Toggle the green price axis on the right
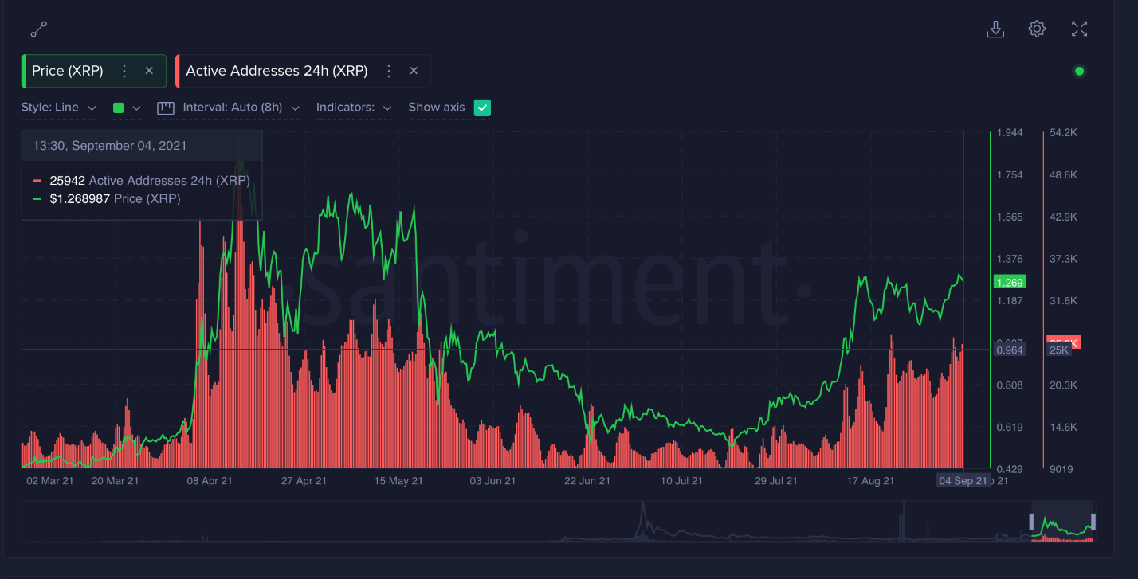This screenshot has height=579, width=1138. [991, 303]
